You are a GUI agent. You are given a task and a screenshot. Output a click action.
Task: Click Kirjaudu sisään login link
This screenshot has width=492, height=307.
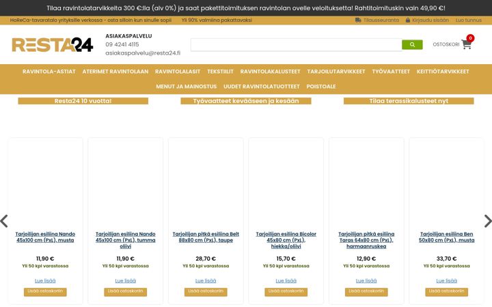(430, 20)
